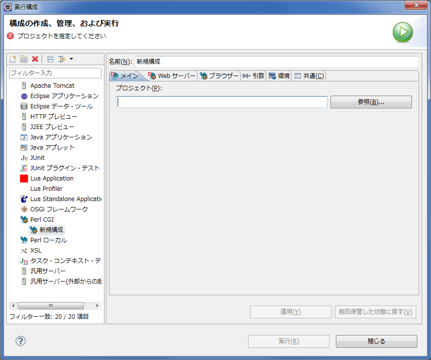The height and width of the screenshot is (360, 431).
Task: Click the プロジェクト text field
Action: point(222,102)
